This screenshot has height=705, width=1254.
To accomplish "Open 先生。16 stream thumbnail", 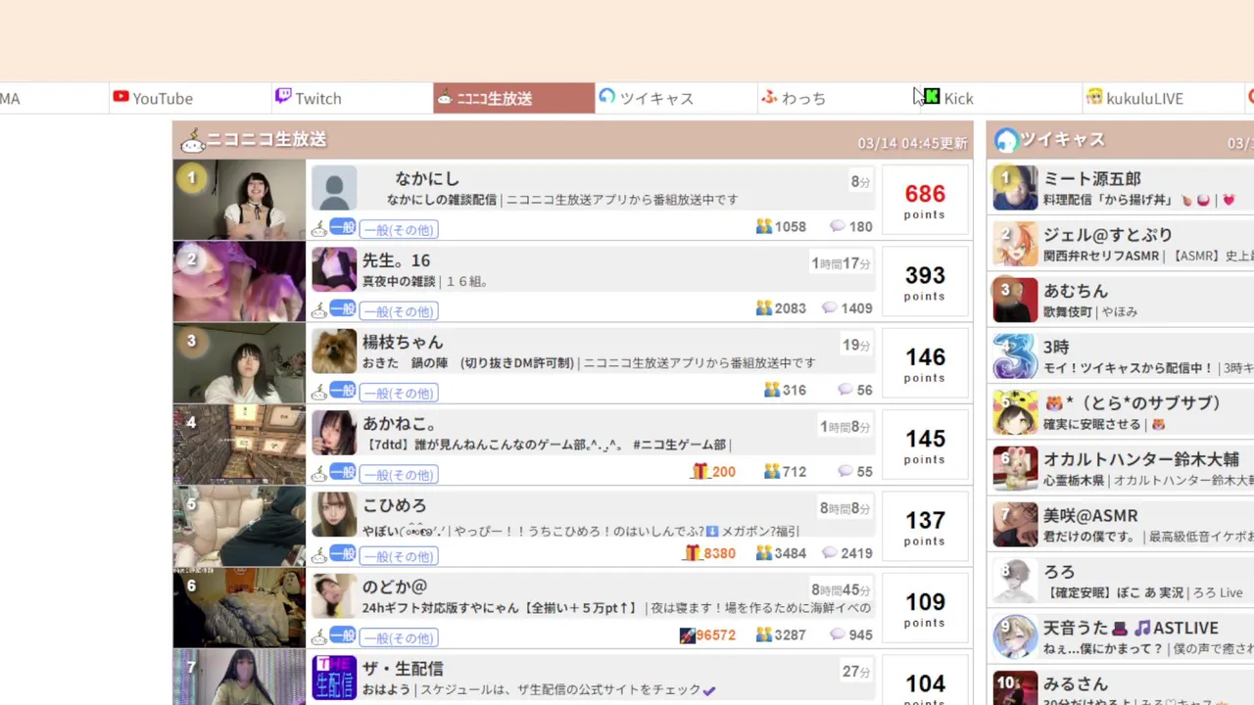I will coord(239,281).
